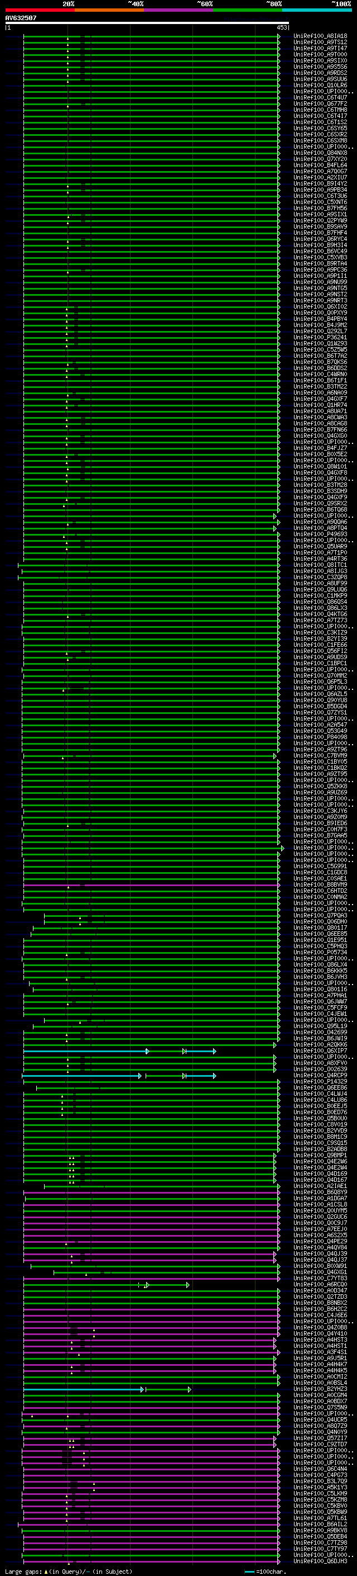Screen dimensions: 357x1576
Task: Click the magenta ~60% identity legend segment
Action: (x=179, y=10)
